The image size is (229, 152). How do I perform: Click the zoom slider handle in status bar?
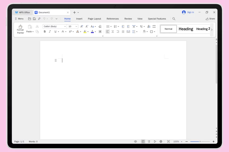point(200,141)
